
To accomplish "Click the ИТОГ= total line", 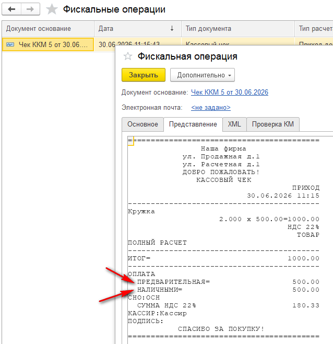I will 224,258.
